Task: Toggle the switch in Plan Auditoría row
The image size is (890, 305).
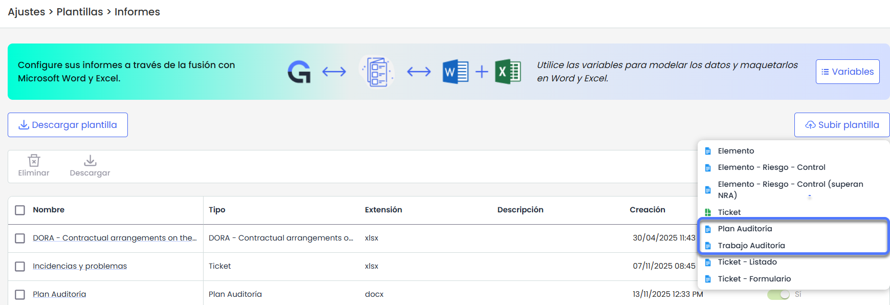Action: point(778,295)
